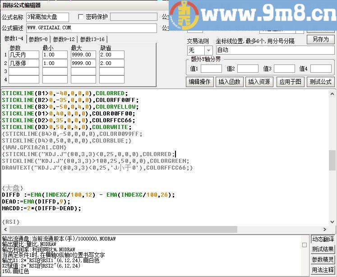Click the code editor scroll up arrow
Image resolution: width=337 pixels, height=277 pixels.
tap(332, 94)
